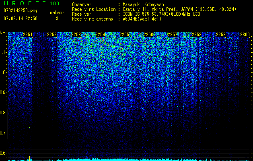
Task: Click the 2257 time marker
Action: click(173, 35)
